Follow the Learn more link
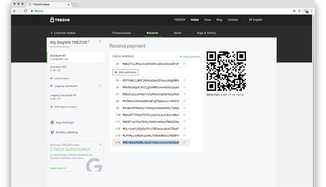 (x=58, y=168)
